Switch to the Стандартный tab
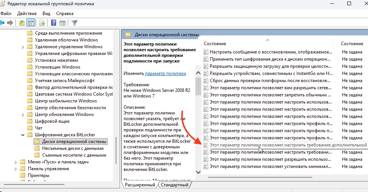 coord(175,185)
